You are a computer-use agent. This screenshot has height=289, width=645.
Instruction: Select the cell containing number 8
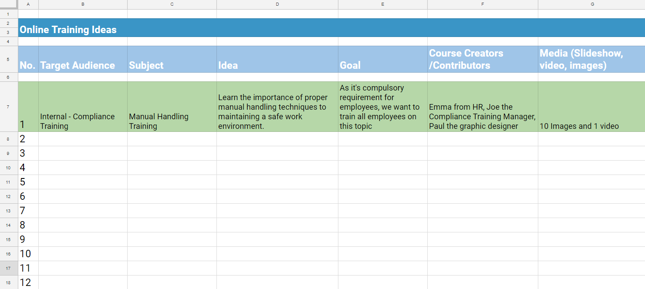click(x=28, y=225)
